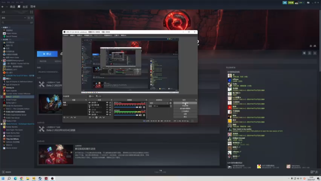Viewport: 321px width, 181px height.
Task: Toggle visibility of display capture source
Action: point(107,105)
